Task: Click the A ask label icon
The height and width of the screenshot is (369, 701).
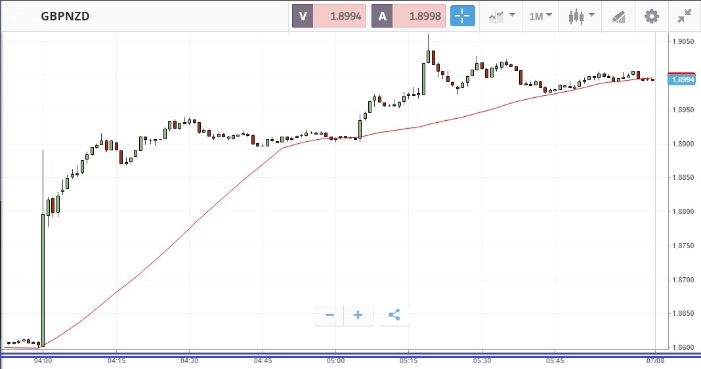Action: (x=382, y=16)
